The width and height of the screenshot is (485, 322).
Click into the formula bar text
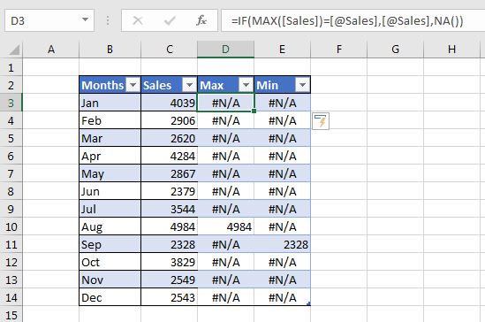click(347, 20)
